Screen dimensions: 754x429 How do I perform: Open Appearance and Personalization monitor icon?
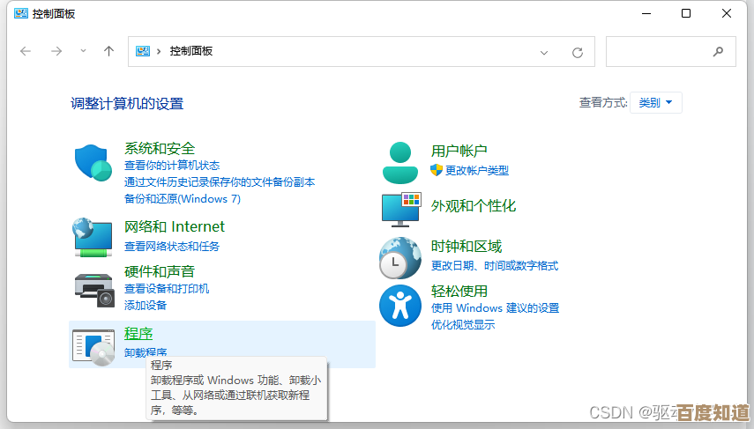click(x=401, y=210)
